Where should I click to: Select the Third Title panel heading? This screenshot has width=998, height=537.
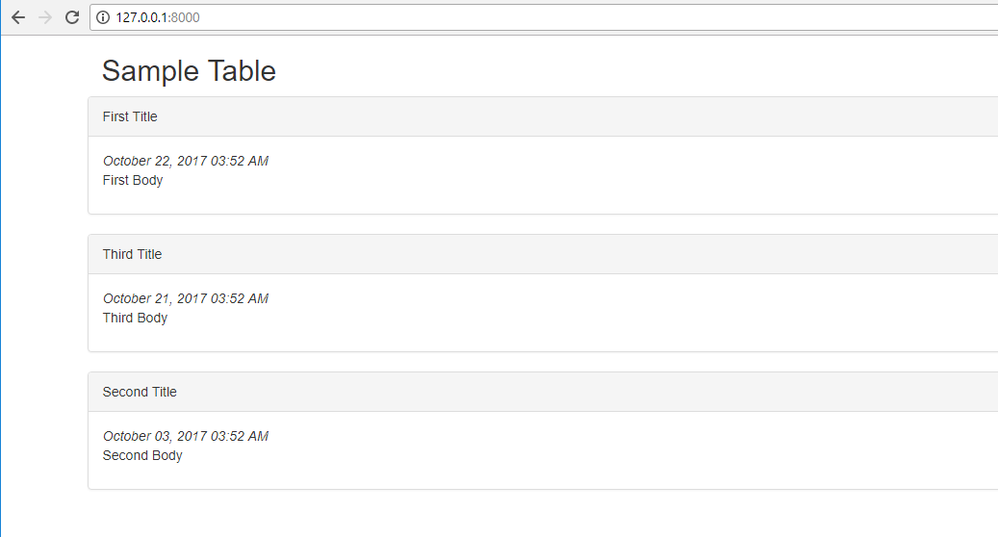tap(132, 254)
